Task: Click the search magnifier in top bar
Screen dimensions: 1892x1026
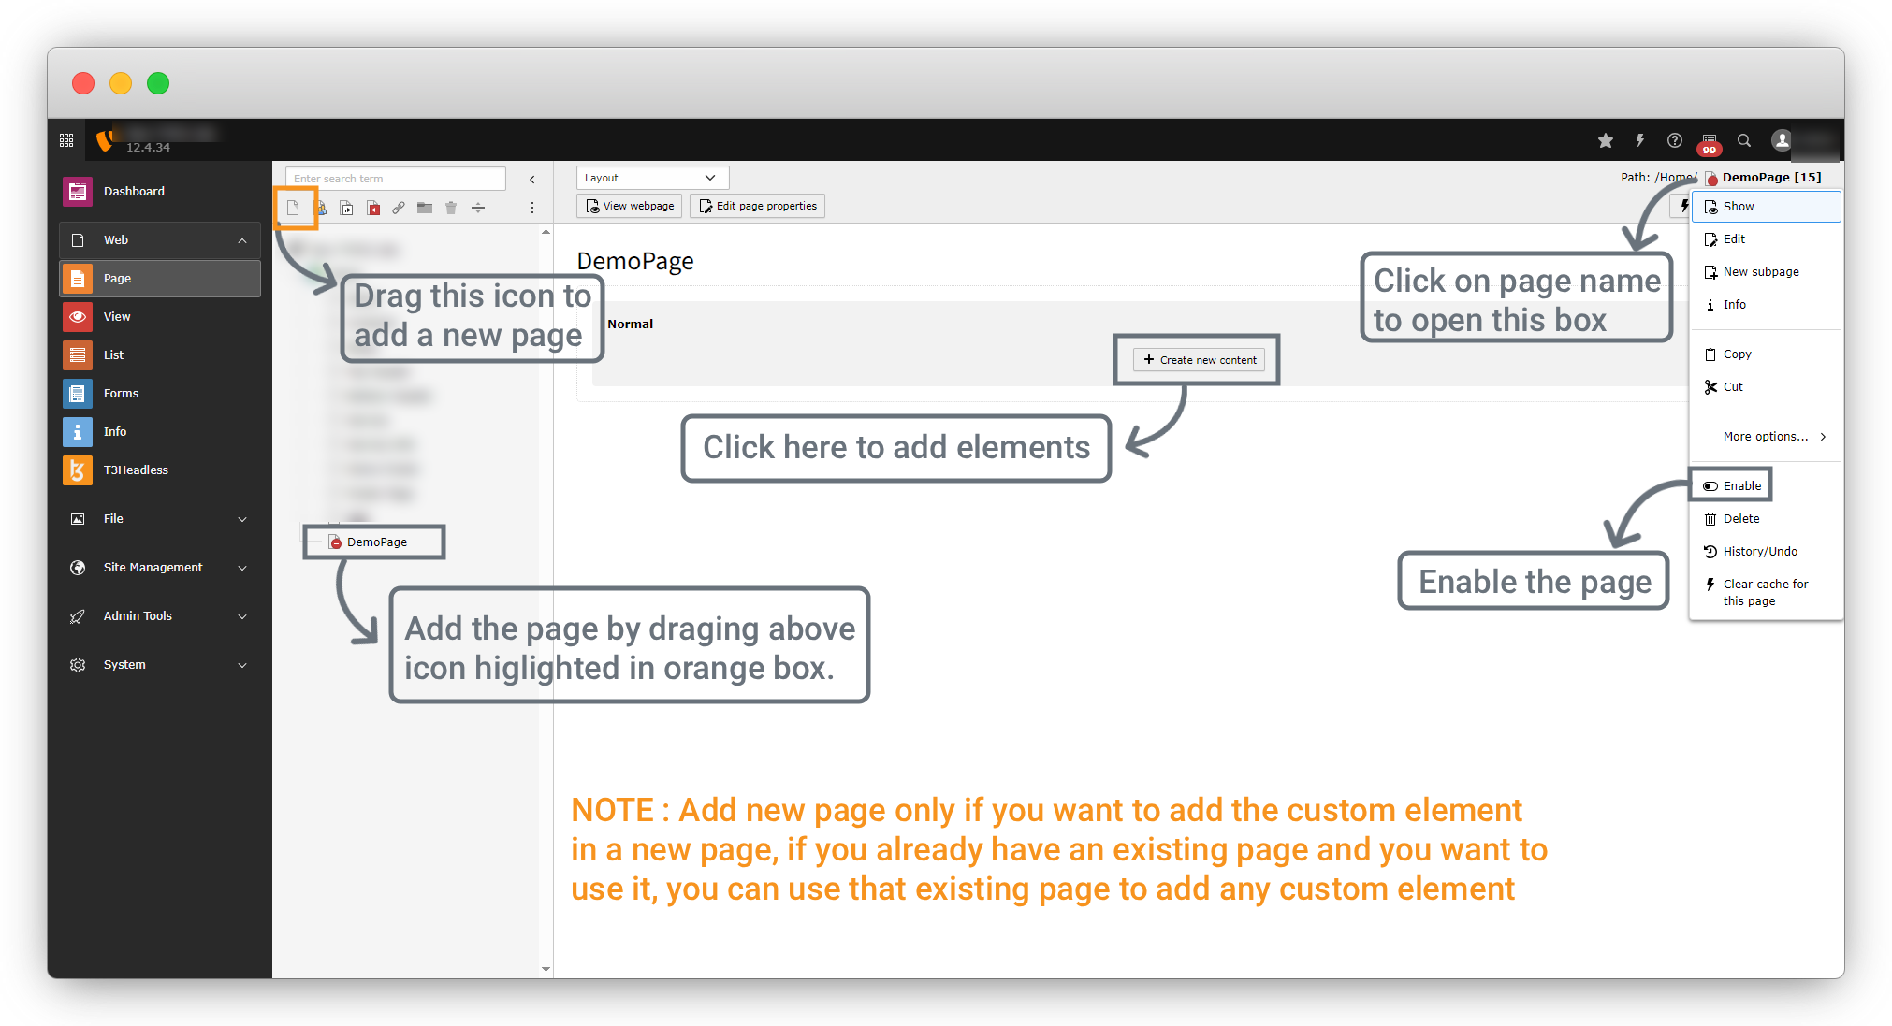Action: (x=1744, y=140)
